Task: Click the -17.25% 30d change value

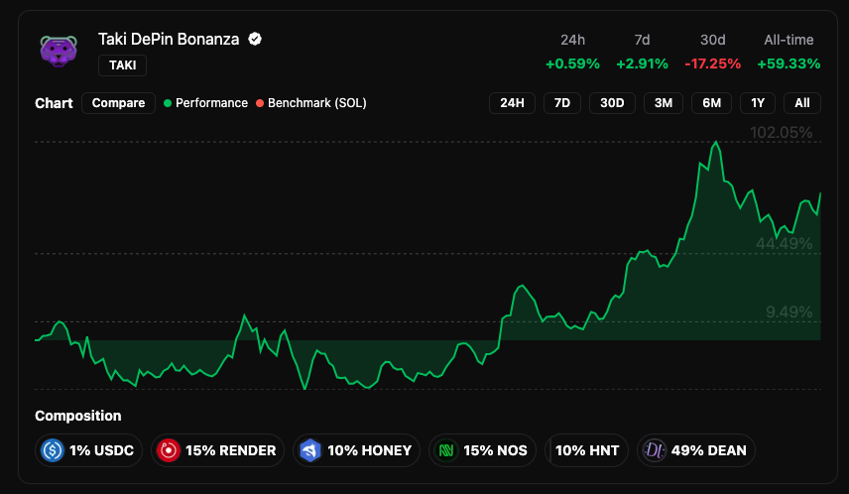Action: (712, 63)
